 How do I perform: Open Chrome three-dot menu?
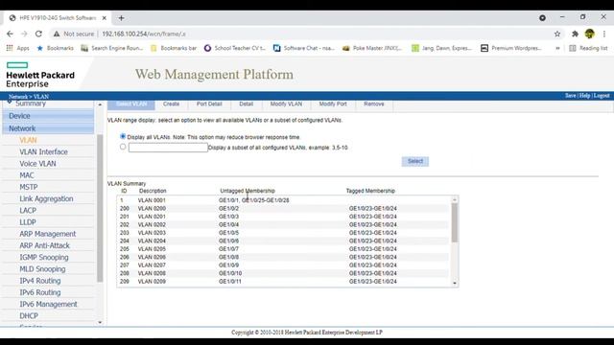coord(604,34)
